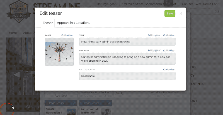Click Contact SWAG Rec & Park link
Image resolution: width=223 pixels, height=115 pixels.
coord(200,4)
